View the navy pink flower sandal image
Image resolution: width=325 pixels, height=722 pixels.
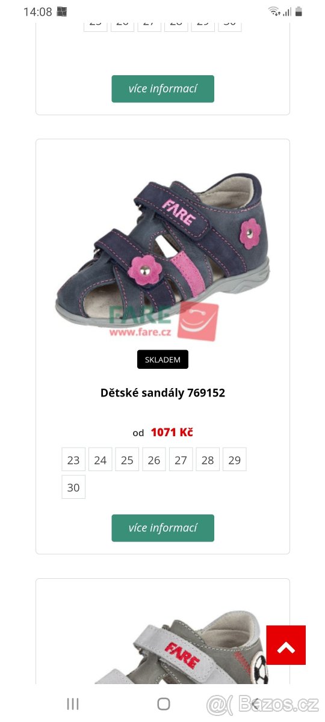(162, 253)
